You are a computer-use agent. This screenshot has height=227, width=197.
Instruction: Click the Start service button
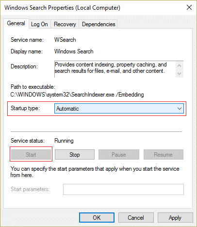click(x=31, y=155)
